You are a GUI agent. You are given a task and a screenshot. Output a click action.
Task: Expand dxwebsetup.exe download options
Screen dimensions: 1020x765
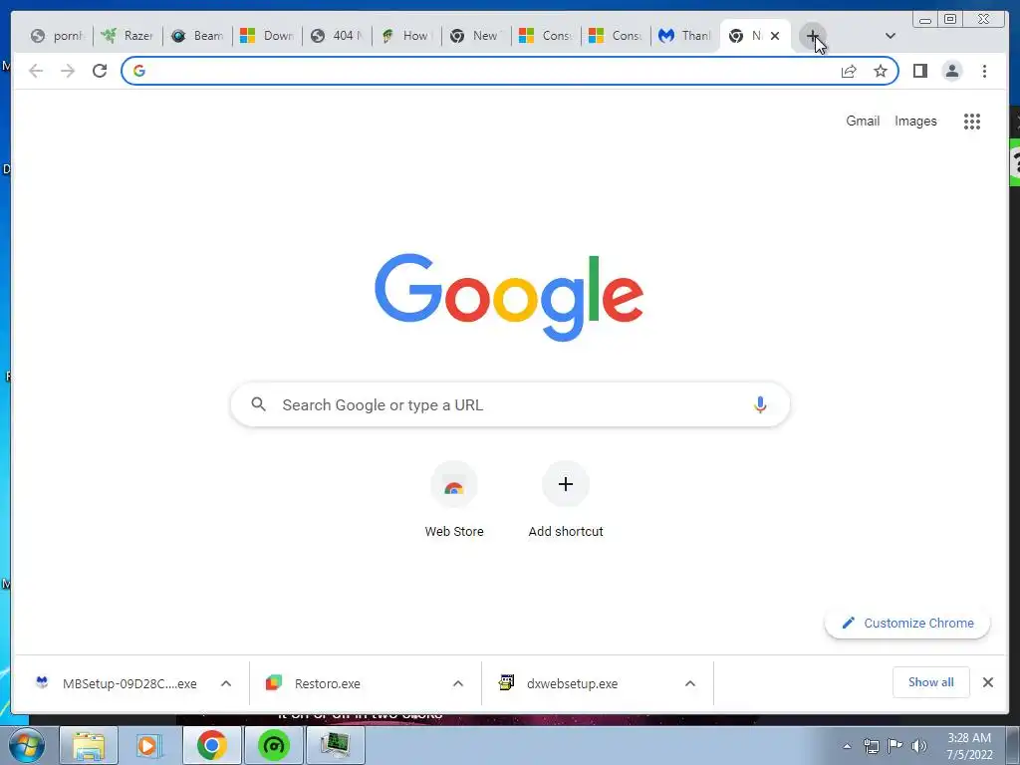[690, 683]
